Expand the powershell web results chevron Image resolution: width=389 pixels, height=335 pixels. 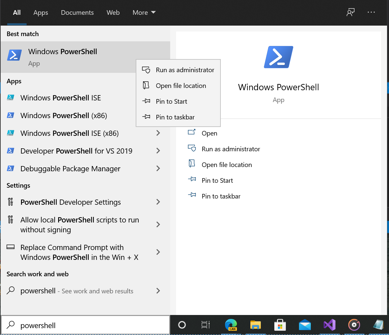pos(158,291)
